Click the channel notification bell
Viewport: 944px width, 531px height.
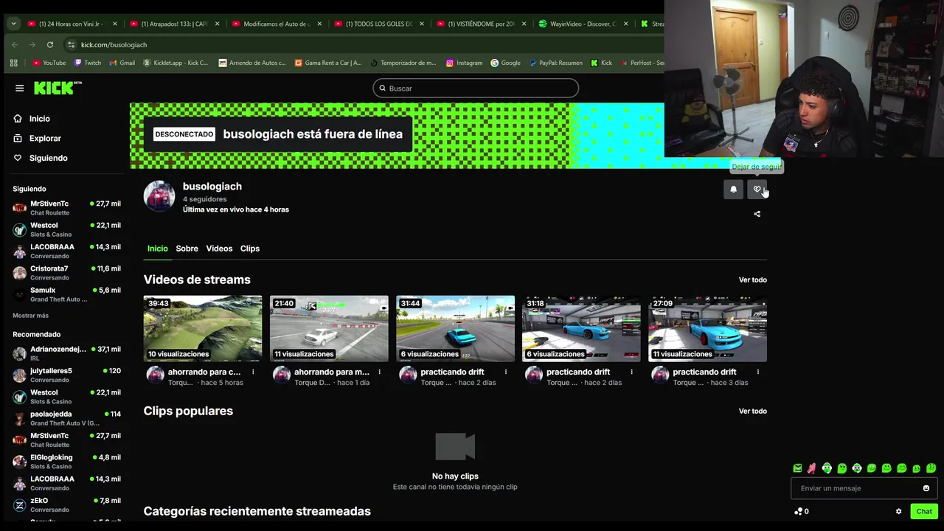click(x=733, y=190)
